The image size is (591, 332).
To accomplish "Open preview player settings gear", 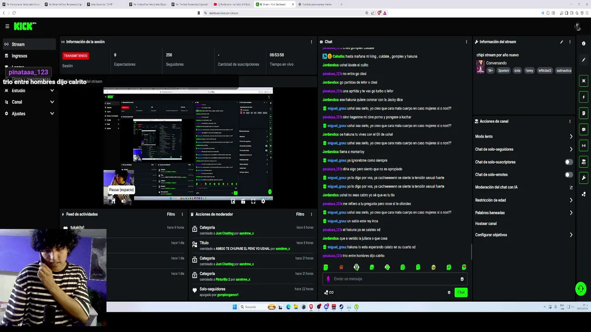I will click(263, 201).
